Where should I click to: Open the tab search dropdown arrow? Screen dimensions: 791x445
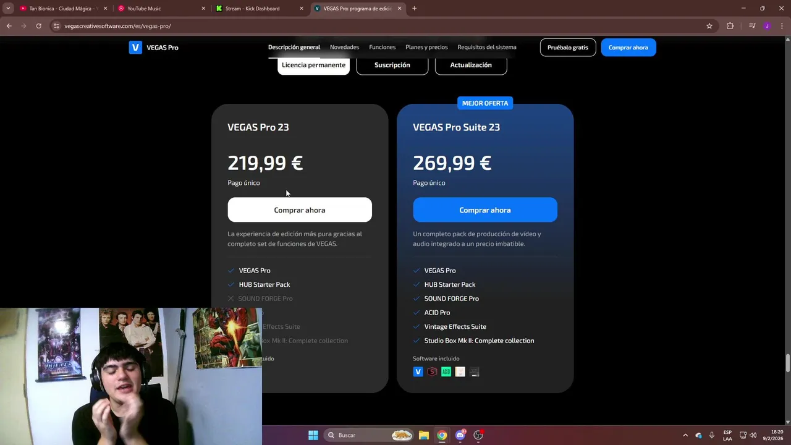[8, 9]
